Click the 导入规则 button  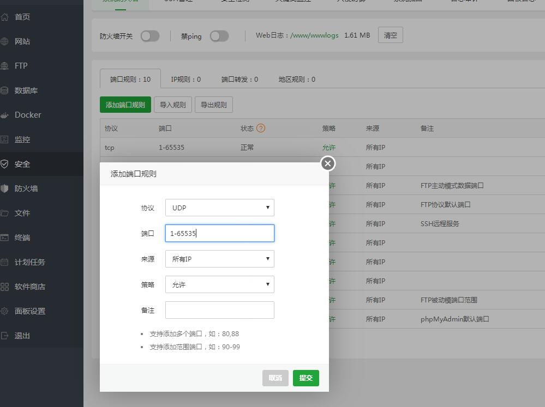pyautogui.click(x=173, y=105)
